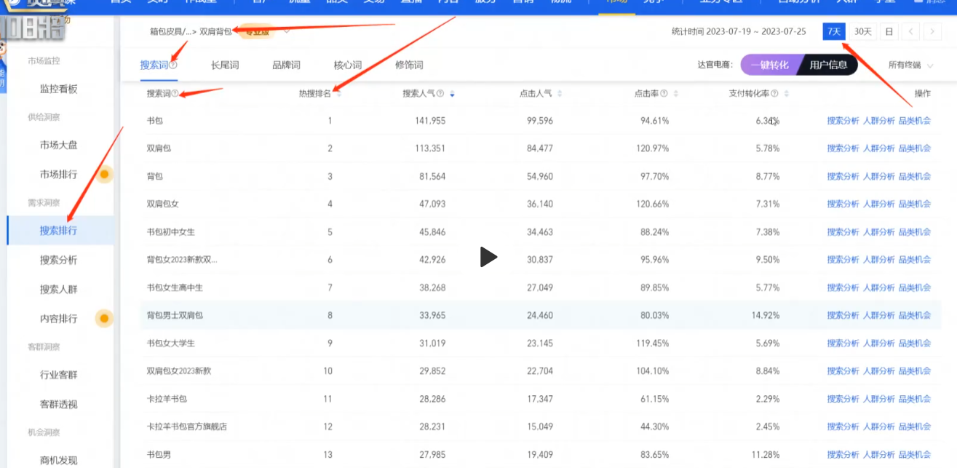Go to previous date period arrow
Screen dimensions: 957x468
[x=910, y=32]
